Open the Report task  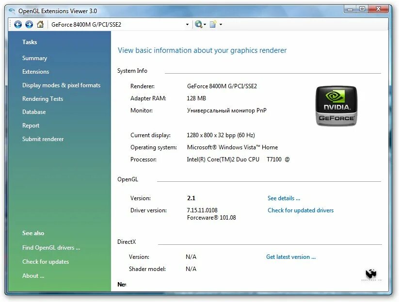click(x=31, y=126)
